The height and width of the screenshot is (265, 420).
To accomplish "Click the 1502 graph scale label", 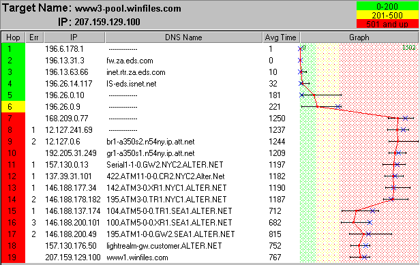I will [x=409, y=48].
